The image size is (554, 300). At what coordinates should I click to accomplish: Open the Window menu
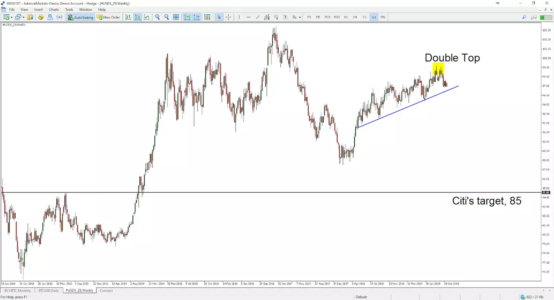[86, 10]
